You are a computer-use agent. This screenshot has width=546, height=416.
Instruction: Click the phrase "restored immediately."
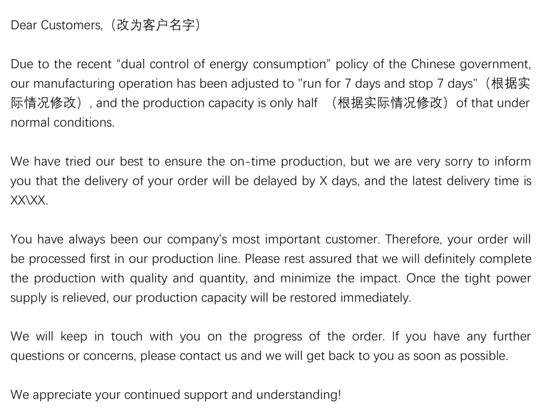pyautogui.click(x=350, y=298)
